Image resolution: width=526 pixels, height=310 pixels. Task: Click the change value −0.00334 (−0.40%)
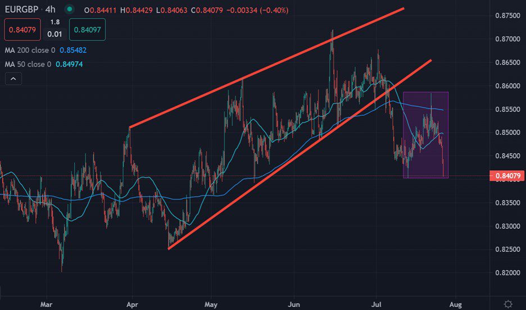click(257, 10)
